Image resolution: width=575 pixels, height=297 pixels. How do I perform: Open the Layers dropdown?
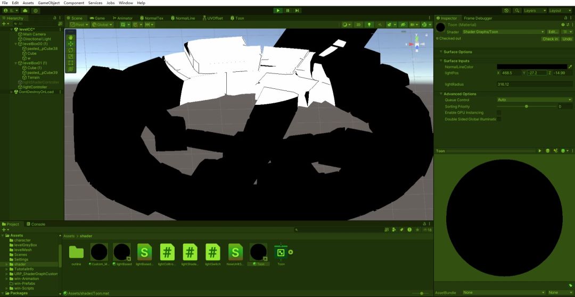pyautogui.click(x=535, y=11)
